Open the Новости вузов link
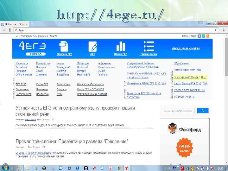The width and height of the screenshot is (228, 171). click(x=23, y=94)
